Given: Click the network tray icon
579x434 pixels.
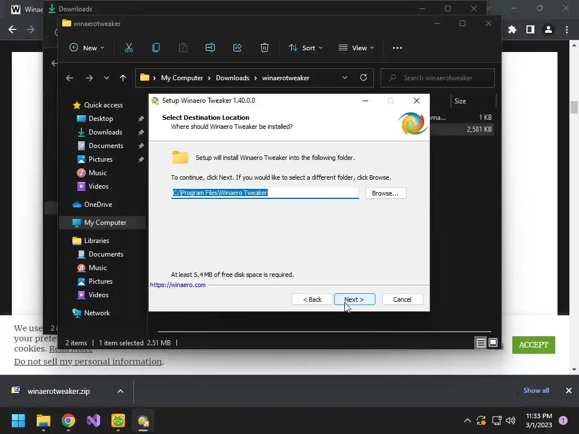Looking at the screenshot, I should (x=496, y=420).
